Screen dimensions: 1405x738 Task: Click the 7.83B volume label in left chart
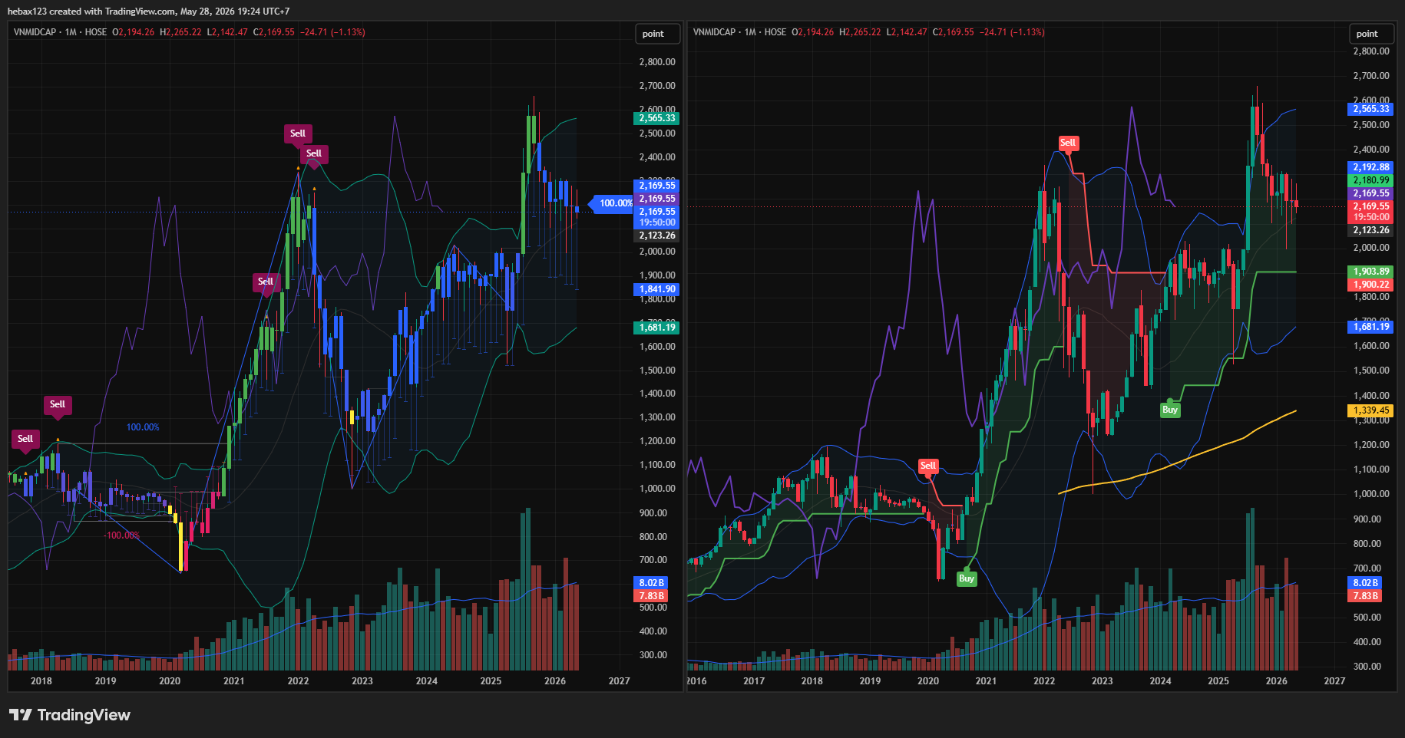click(651, 596)
